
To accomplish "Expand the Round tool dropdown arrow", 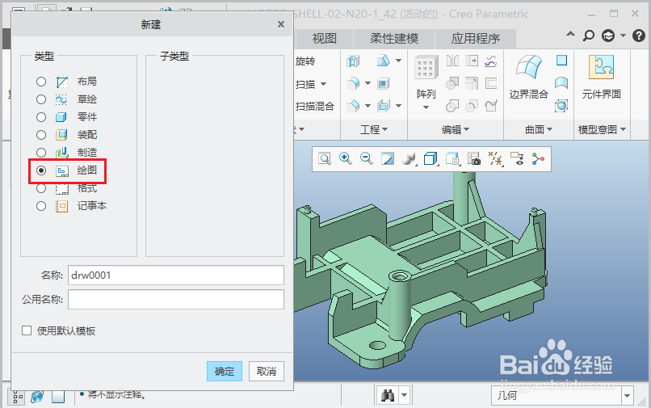I will [x=367, y=83].
